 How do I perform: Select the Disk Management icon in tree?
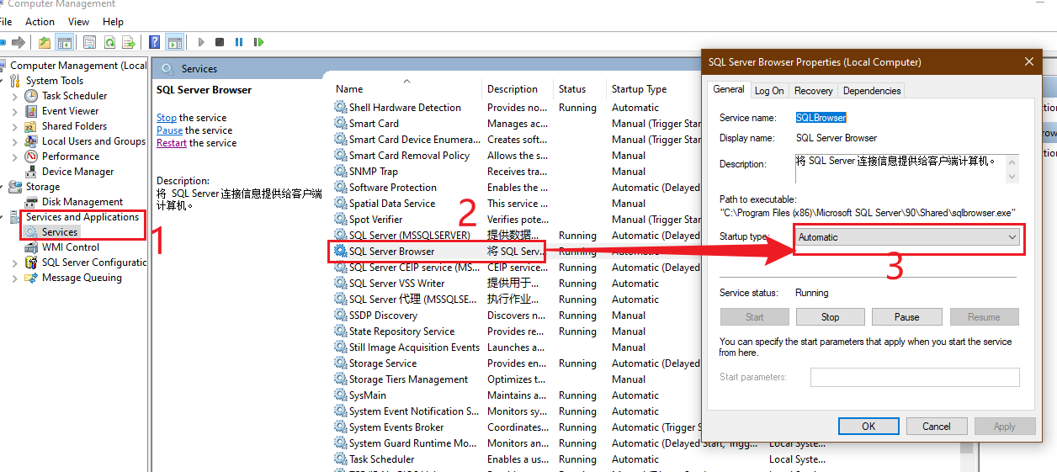[32, 202]
